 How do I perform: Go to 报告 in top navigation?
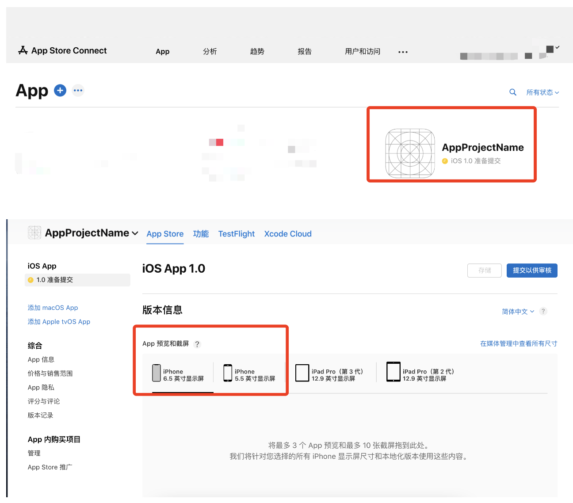pos(305,51)
